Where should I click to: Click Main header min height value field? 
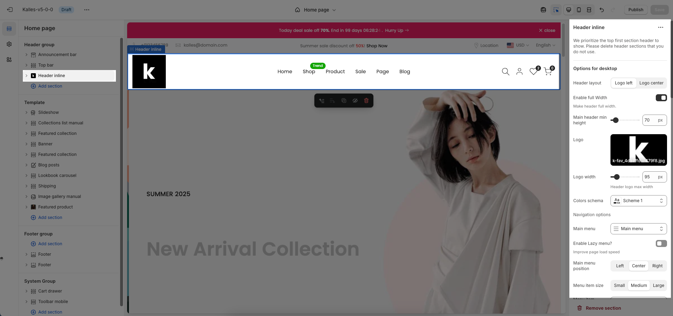[654, 120]
